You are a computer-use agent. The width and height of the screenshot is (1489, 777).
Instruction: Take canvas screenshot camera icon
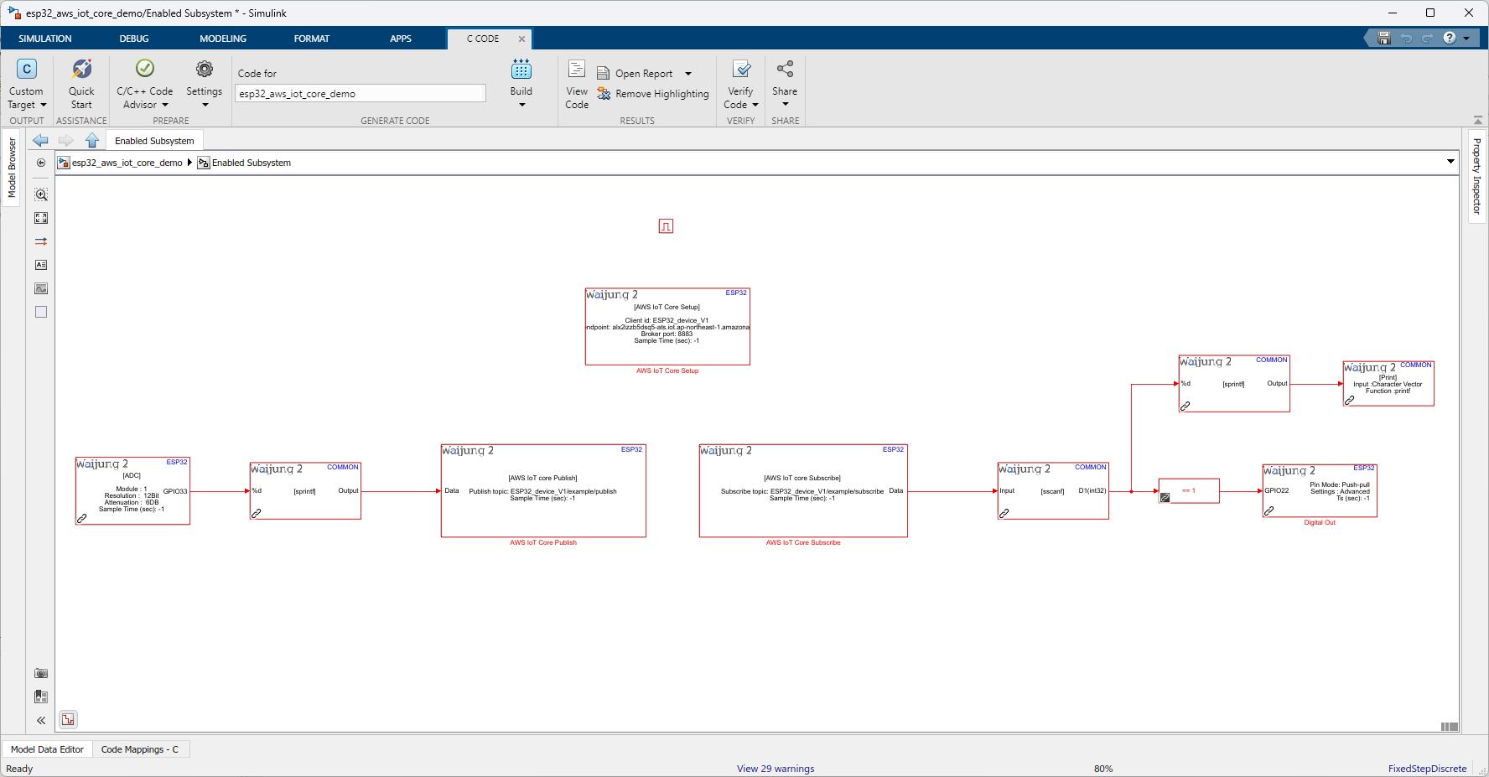coord(41,673)
